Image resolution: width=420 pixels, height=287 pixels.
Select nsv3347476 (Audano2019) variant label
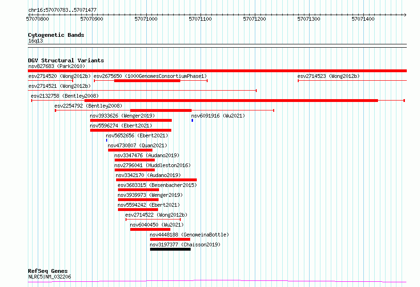[x=147, y=155]
